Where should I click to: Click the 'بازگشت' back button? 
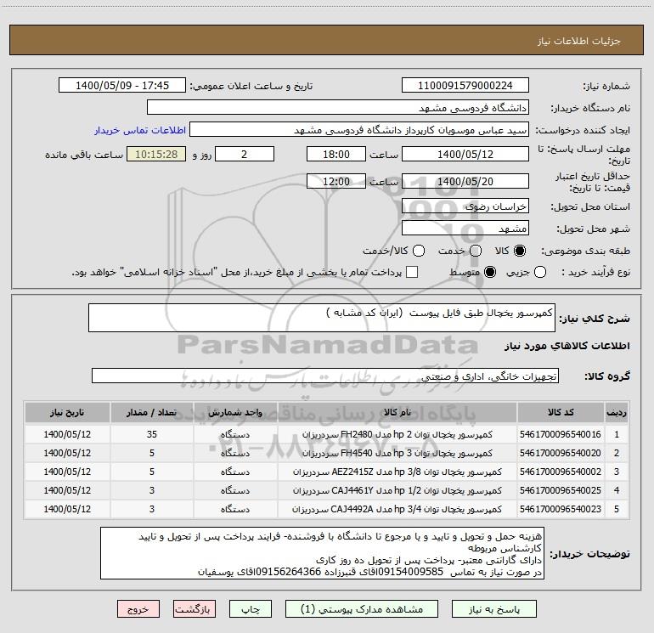(x=195, y=609)
